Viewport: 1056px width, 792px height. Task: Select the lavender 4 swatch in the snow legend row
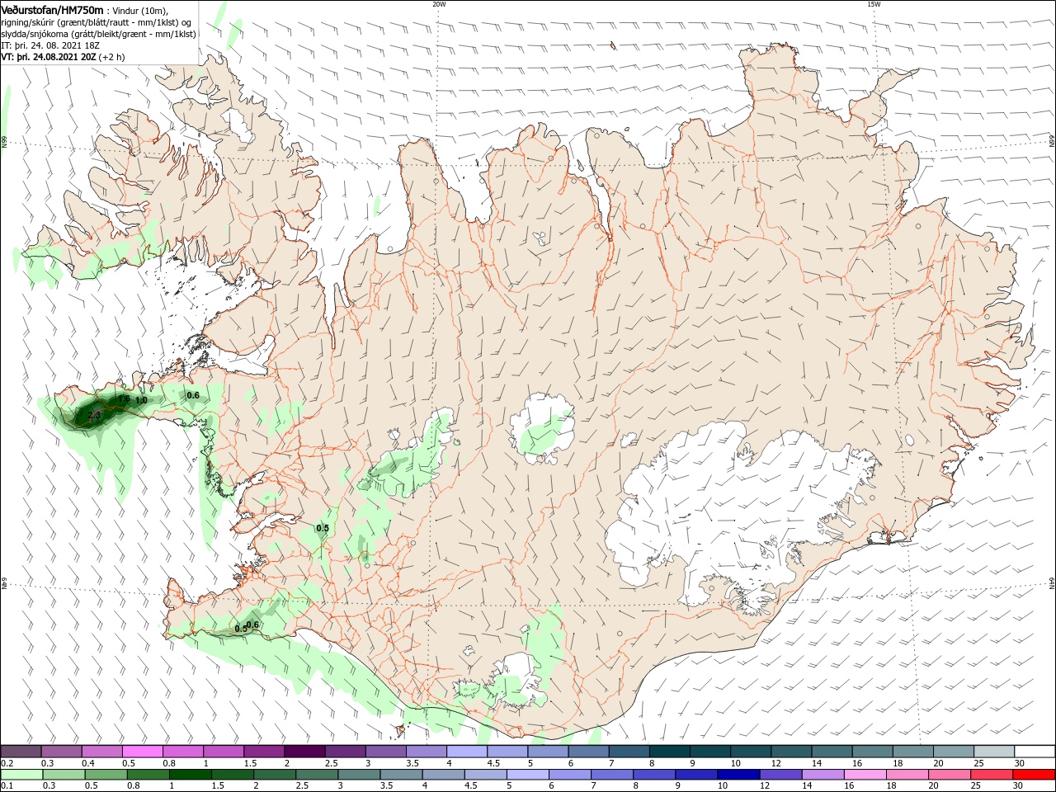466,752
